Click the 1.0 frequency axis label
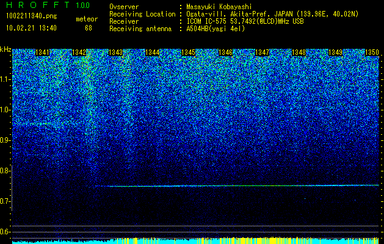Viewport: 384px width, 244px height. [5, 110]
